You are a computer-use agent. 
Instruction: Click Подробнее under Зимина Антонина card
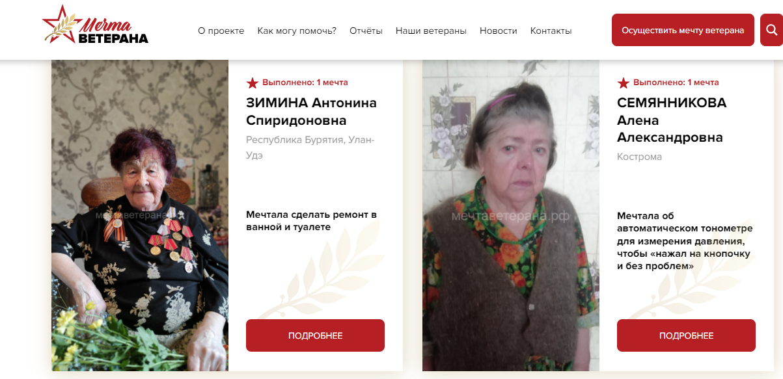point(315,335)
